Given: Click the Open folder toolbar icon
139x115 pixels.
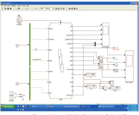Looking at the screenshot, I should point(5,9).
